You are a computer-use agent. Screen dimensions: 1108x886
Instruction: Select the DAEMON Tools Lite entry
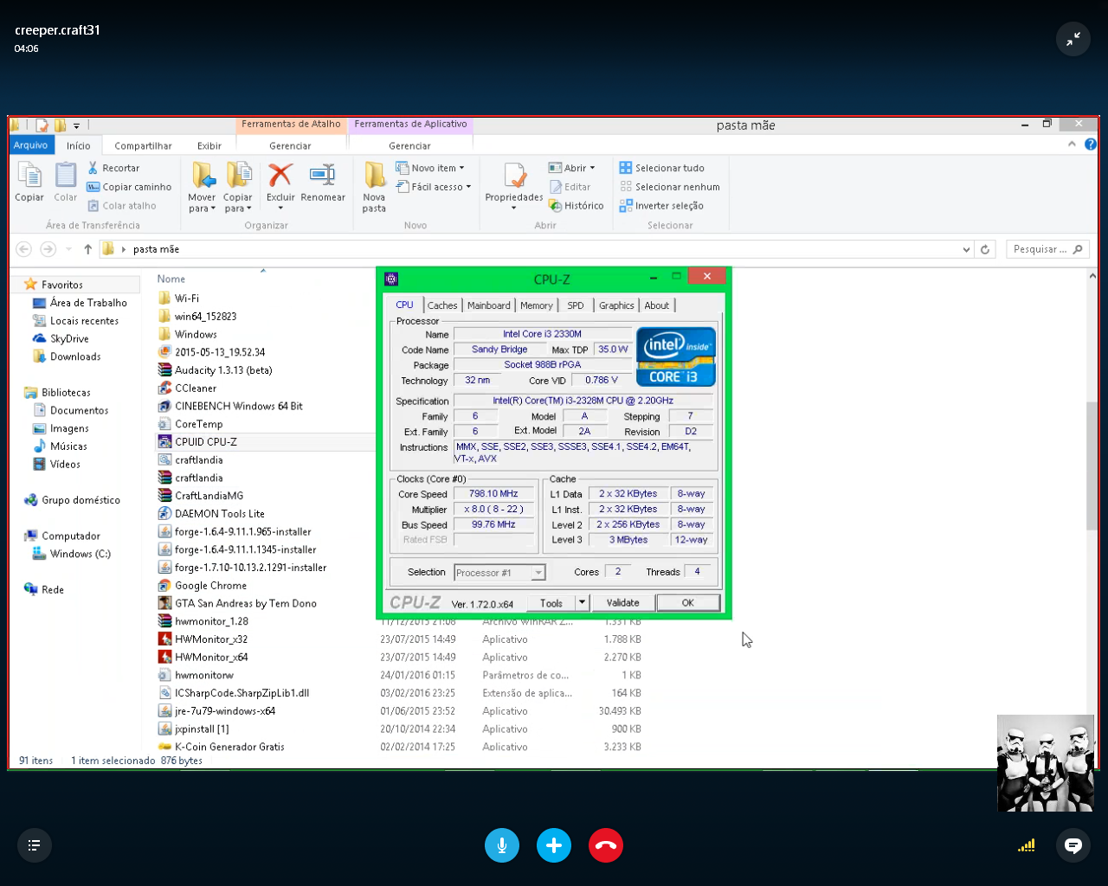point(212,514)
